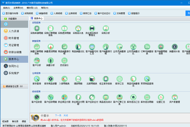Open the 库存查询 magnifier icon
Image resolution: width=190 pixels, height=127 pixels.
(x=37, y=79)
